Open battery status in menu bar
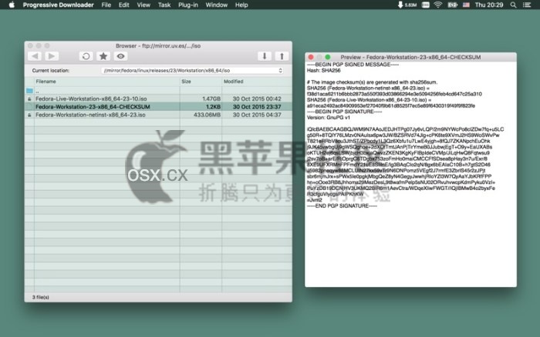Image resolution: width=540 pixels, height=337 pixels. pyautogui.click(x=452, y=5)
